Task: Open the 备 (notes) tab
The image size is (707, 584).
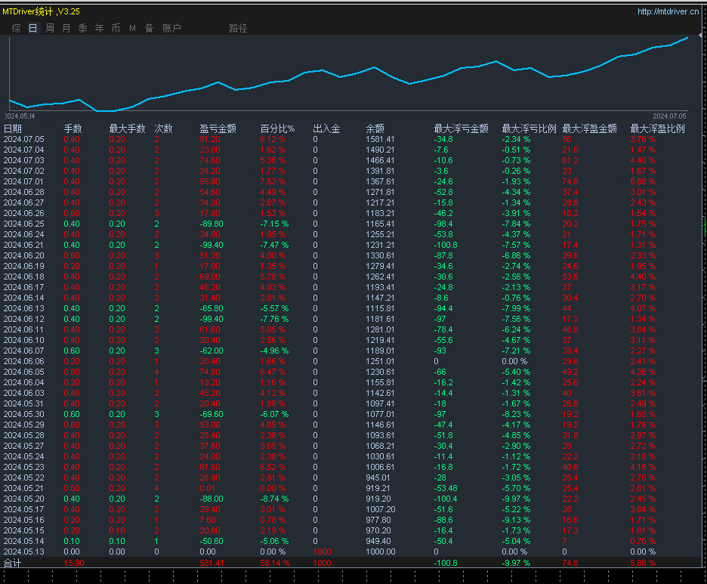Action: (149, 28)
